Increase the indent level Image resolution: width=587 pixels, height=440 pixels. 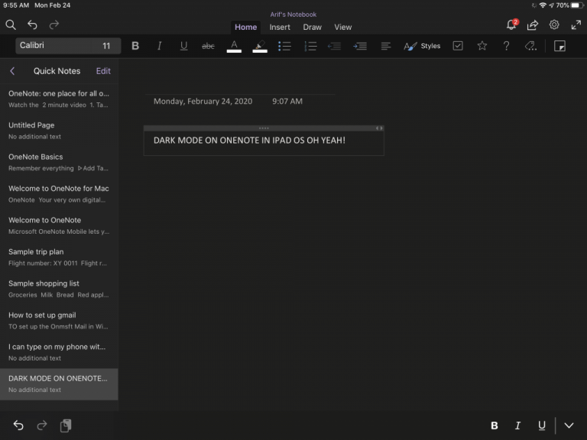pos(360,46)
